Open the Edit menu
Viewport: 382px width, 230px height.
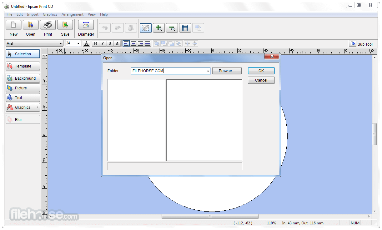click(20, 14)
